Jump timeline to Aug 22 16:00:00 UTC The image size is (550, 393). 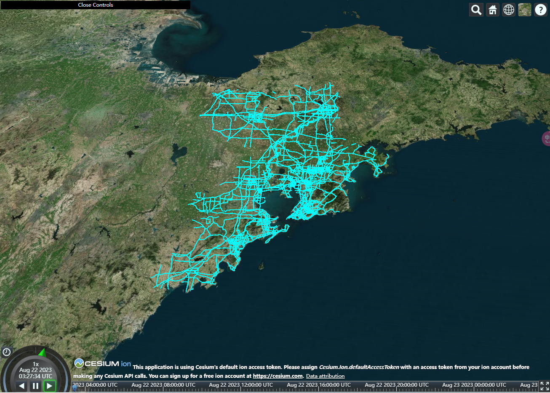tap(319, 385)
